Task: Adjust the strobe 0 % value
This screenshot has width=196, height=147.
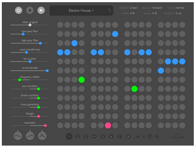Action: click(x=155, y=13)
